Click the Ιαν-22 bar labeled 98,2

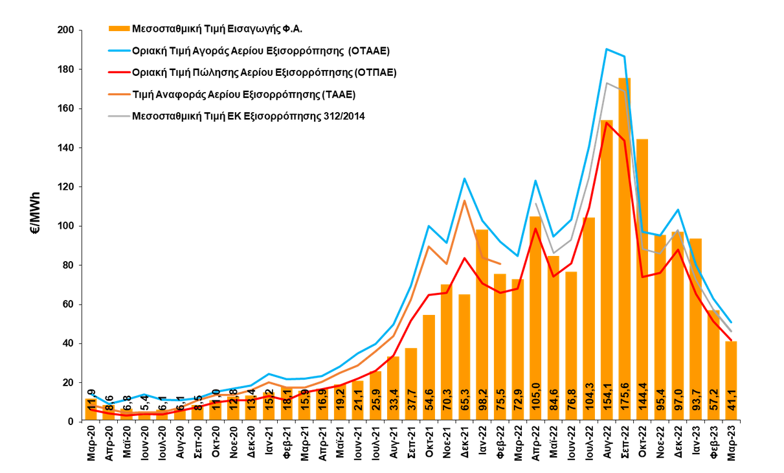[x=482, y=330]
